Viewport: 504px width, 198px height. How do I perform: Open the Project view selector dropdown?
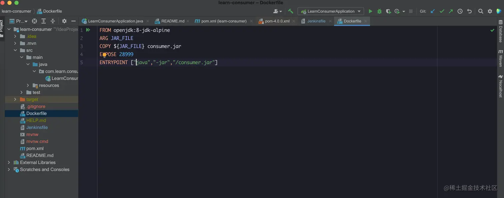pos(19,21)
